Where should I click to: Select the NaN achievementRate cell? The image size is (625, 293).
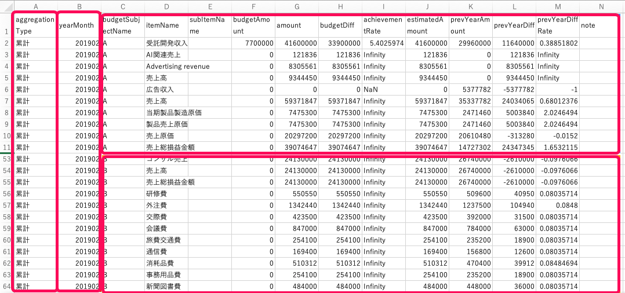[383, 90]
